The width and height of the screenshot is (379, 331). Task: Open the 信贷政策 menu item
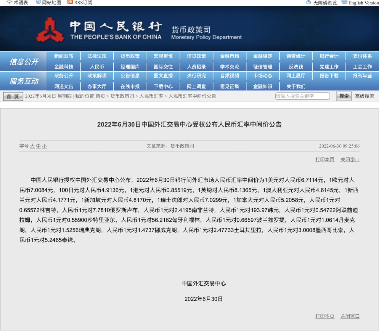click(x=196, y=56)
